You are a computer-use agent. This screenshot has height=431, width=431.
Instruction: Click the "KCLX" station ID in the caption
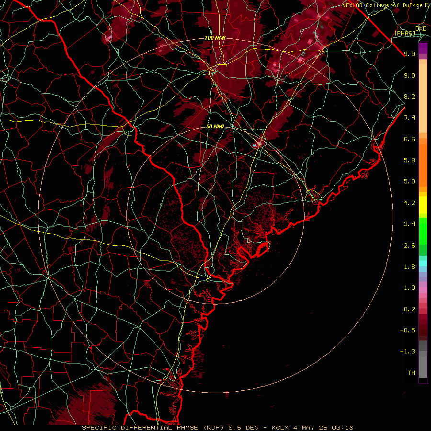(280, 428)
